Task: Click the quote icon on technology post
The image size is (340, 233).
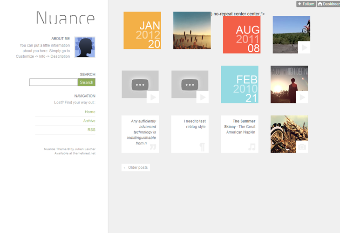Action: click(153, 147)
